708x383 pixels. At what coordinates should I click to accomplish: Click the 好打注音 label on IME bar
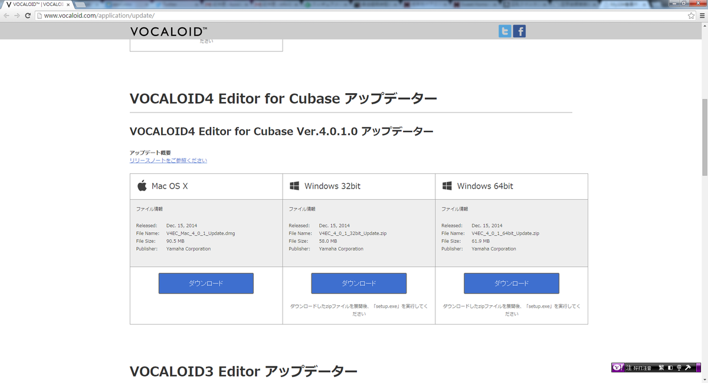(643, 367)
